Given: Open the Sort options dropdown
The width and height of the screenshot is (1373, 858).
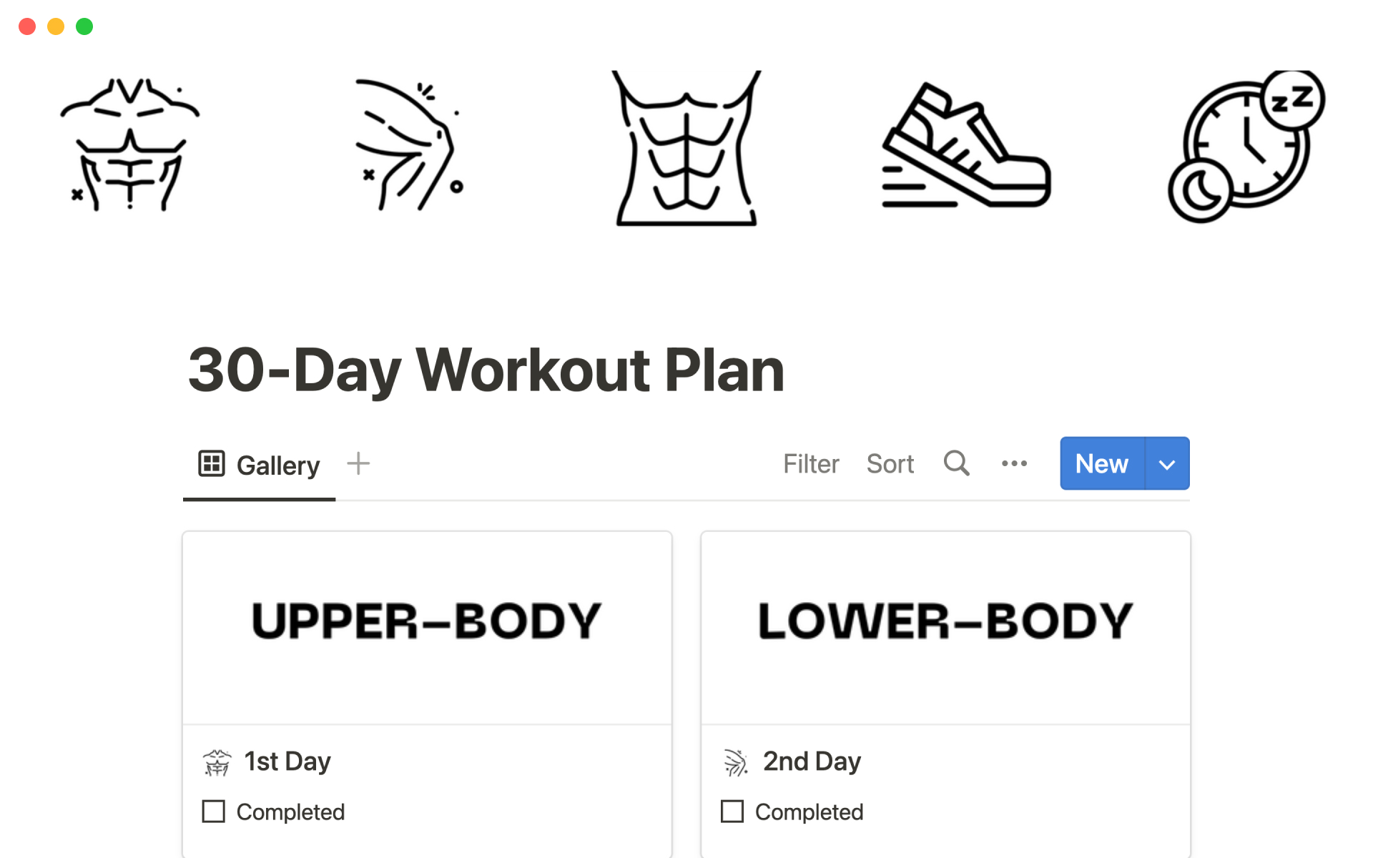Looking at the screenshot, I should (x=887, y=463).
